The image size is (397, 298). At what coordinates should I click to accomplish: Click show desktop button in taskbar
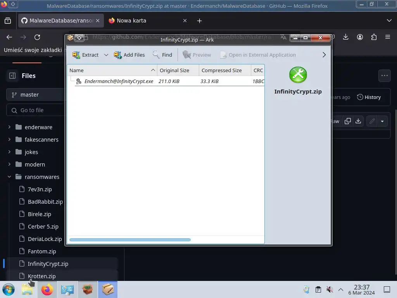click(x=387, y=289)
